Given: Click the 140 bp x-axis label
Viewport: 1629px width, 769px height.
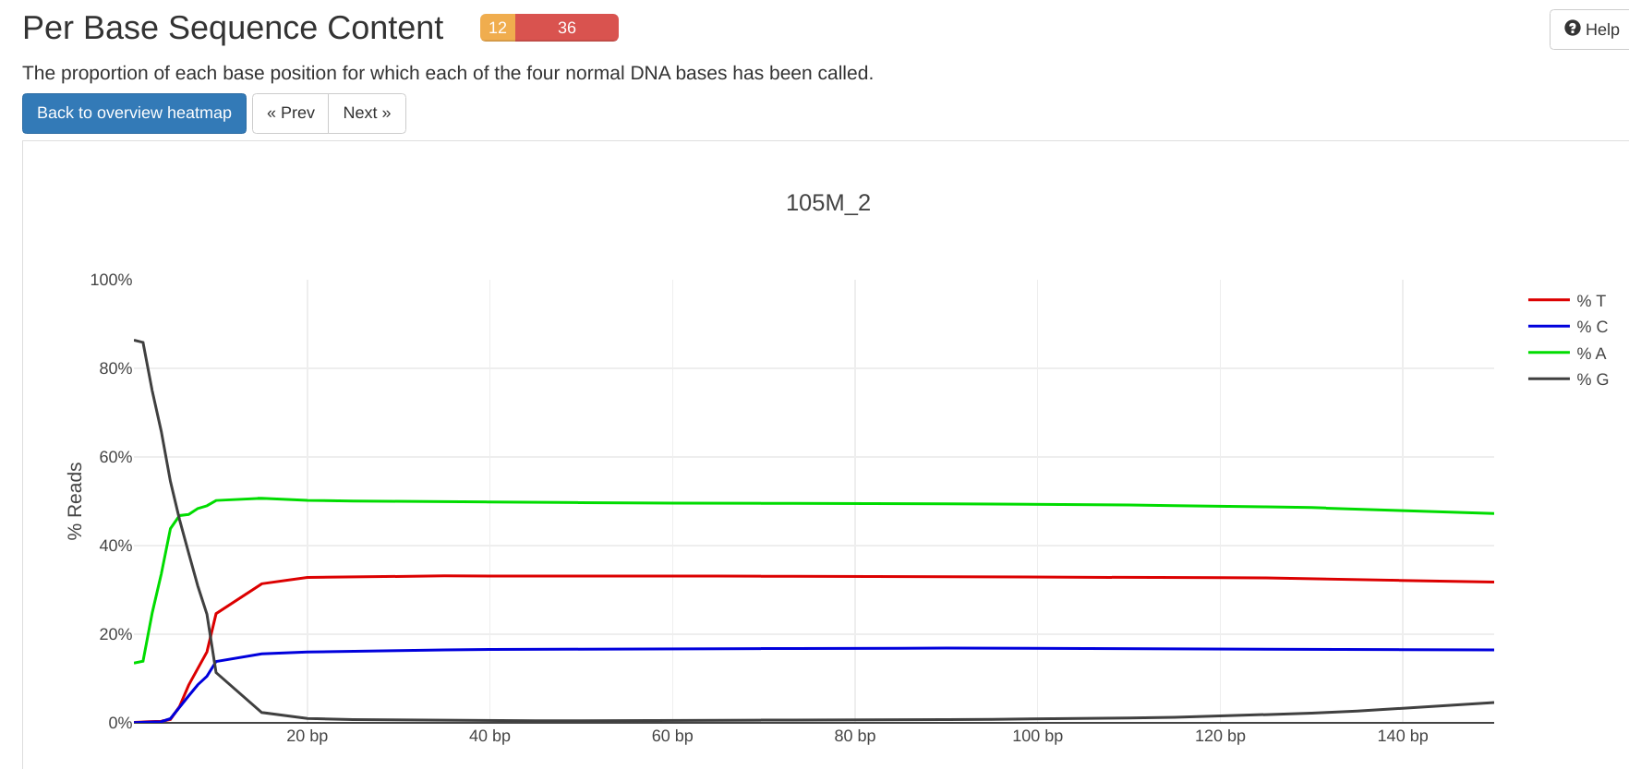Looking at the screenshot, I should point(1402,736).
